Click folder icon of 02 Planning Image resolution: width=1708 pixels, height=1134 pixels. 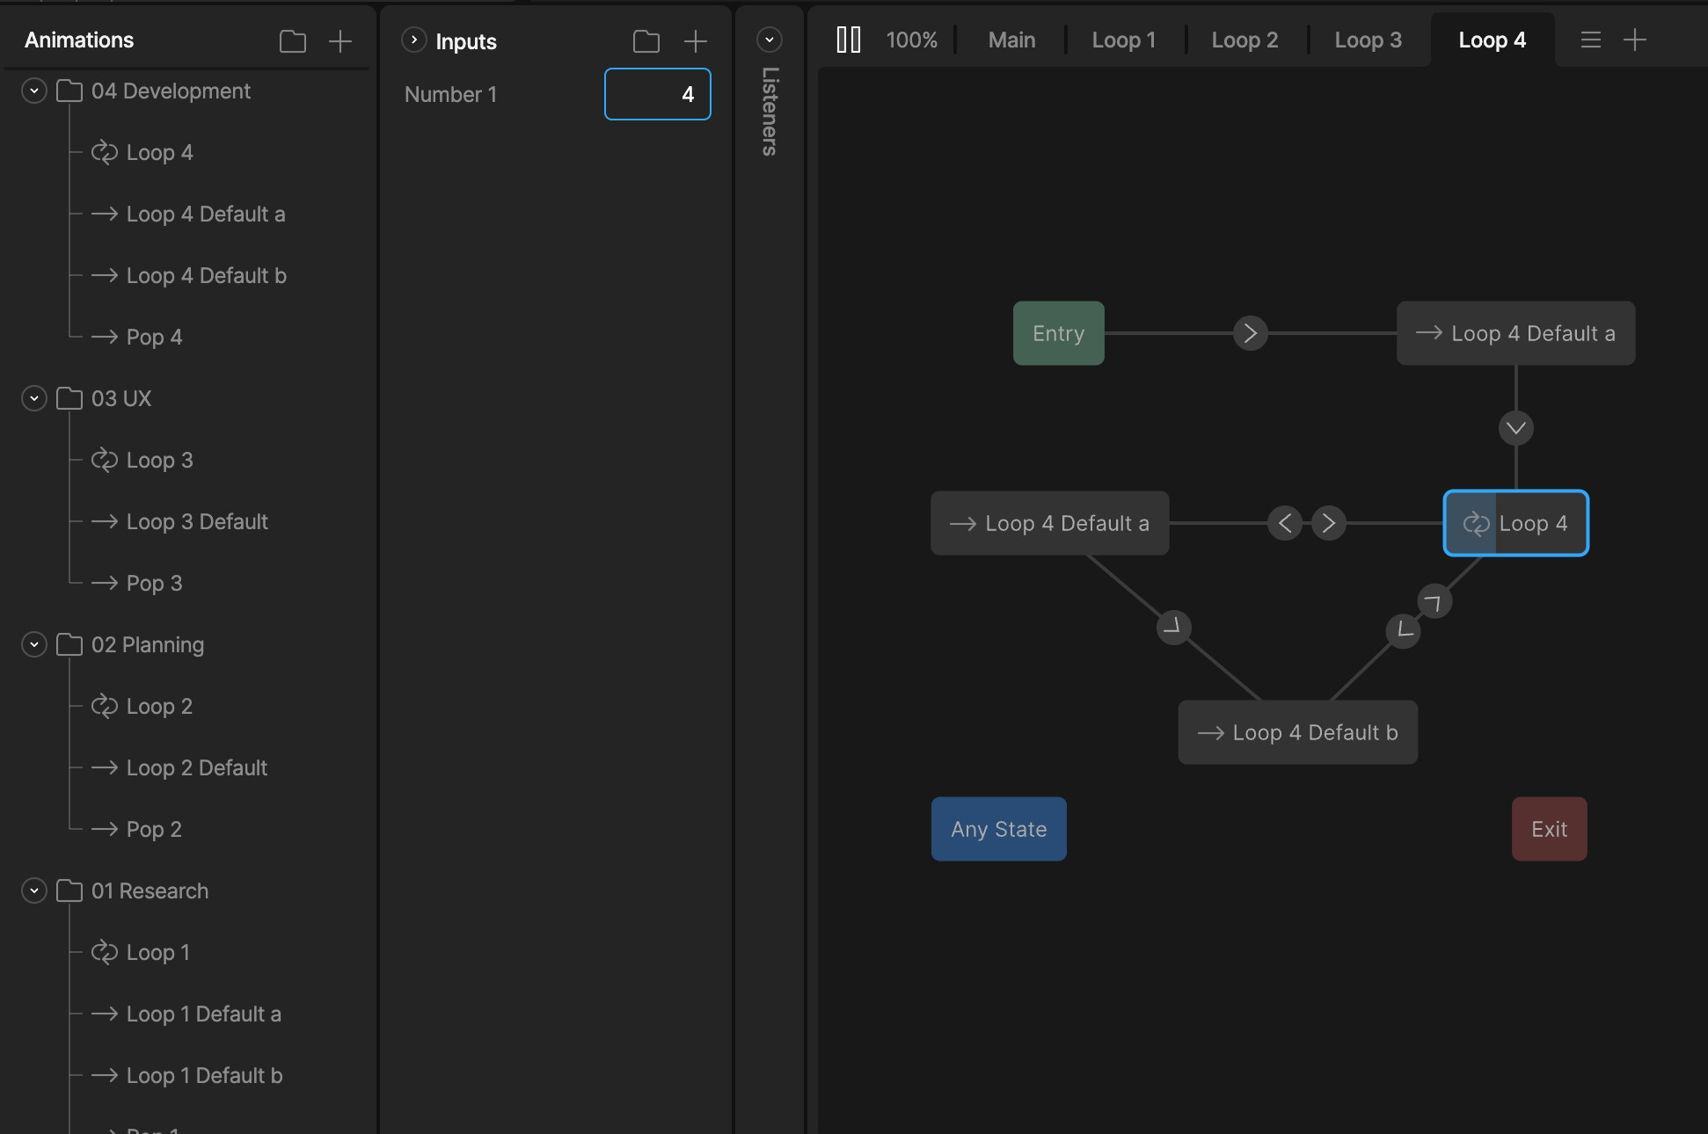tap(69, 644)
